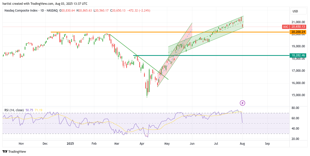This screenshot has height=156, width=310.
Task: Select the orange horizontal resistance line
Action: click(x=170, y=32)
